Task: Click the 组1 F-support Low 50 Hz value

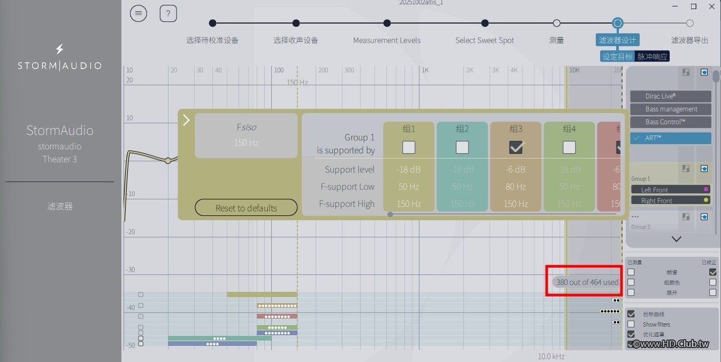Action: (409, 187)
